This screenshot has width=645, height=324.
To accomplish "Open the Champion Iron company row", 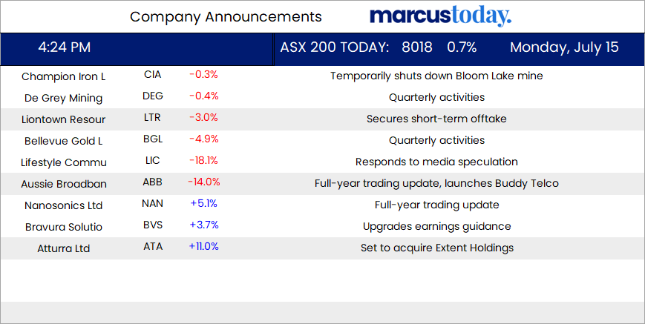I will 62,76.
